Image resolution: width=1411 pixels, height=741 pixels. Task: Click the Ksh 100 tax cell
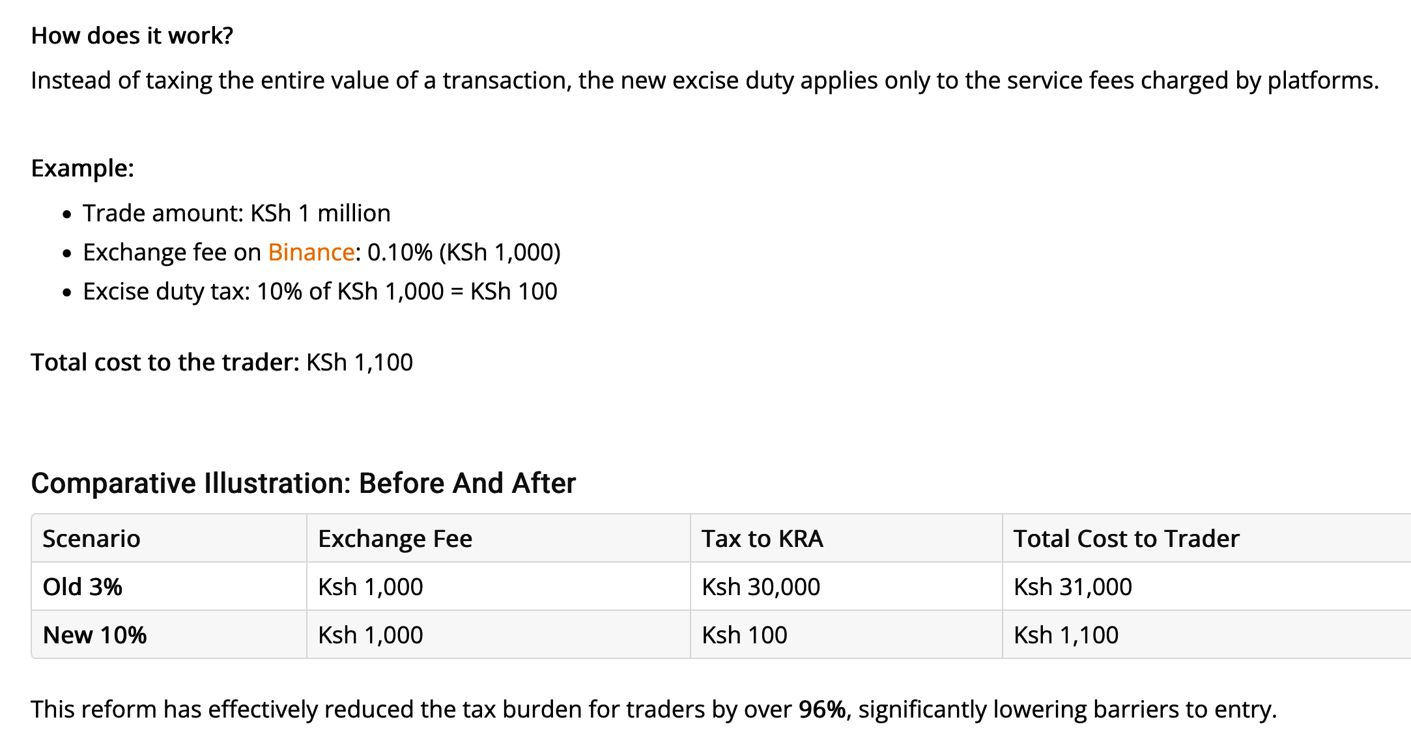coord(744,636)
